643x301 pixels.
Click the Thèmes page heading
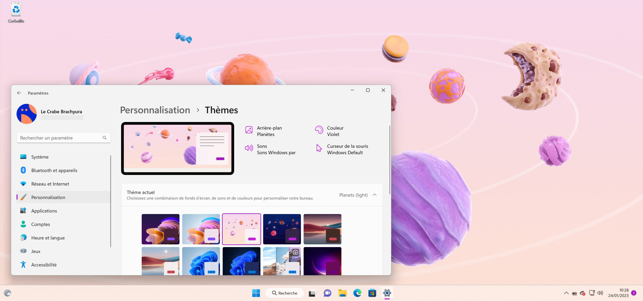pos(221,110)
